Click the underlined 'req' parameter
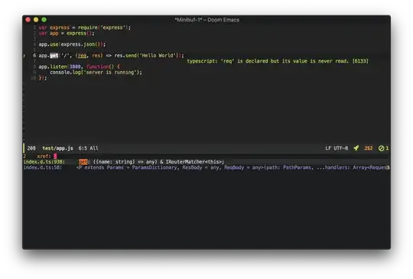Screen dimensions: 413x279 tap(82, 56)
